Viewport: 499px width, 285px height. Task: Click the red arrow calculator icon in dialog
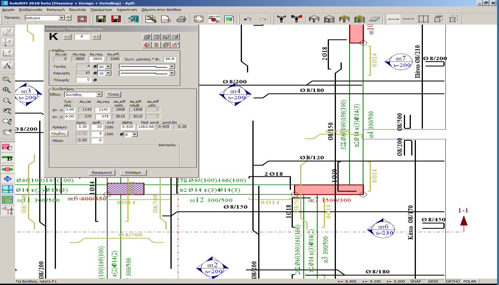[147, 45]
